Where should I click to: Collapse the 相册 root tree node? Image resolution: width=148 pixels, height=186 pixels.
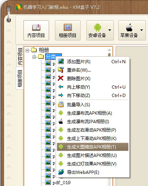click(27, 50)
